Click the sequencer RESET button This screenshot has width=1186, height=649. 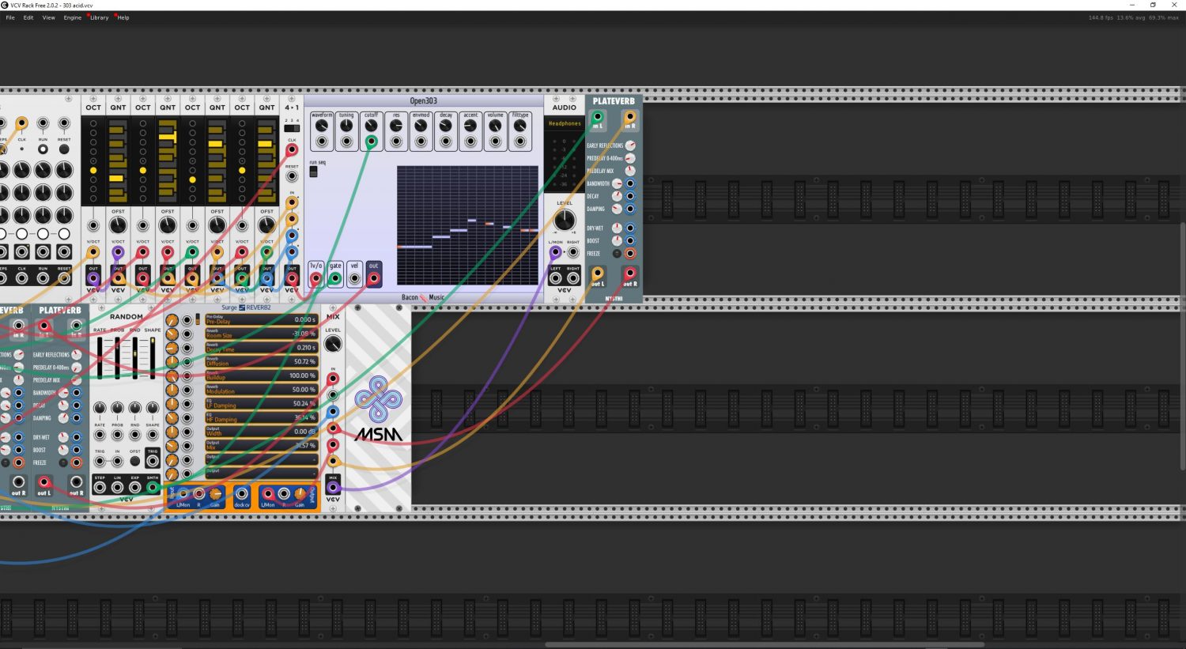pos(64,149)
